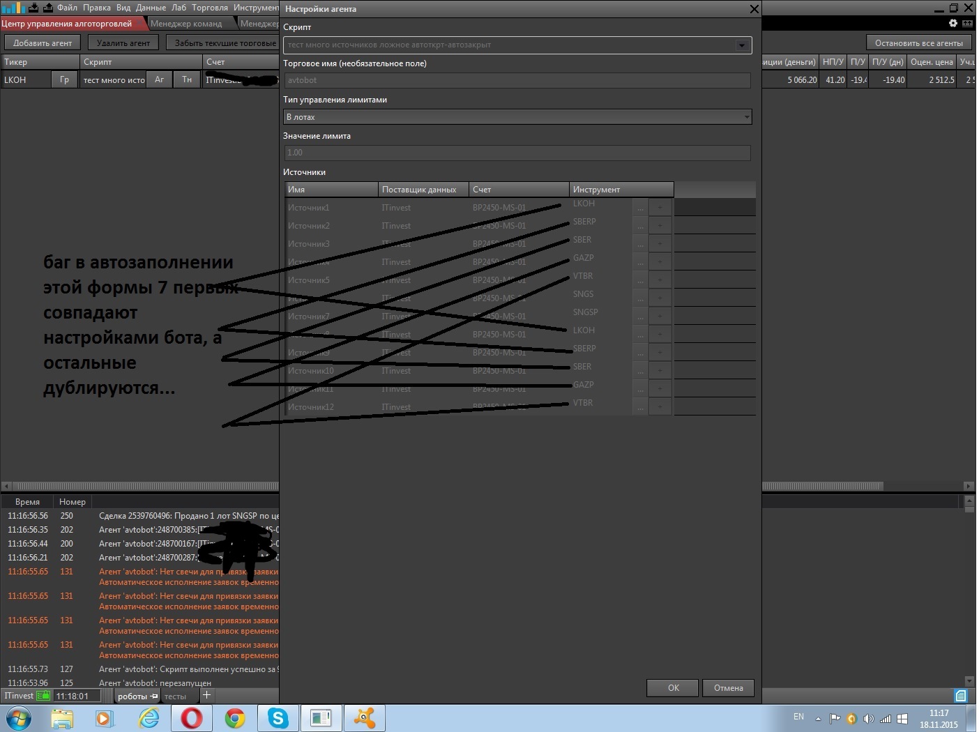Open the Opera browser from the taskbar
The height and width of the screenshot is (732, 979).
click(192, 718)
